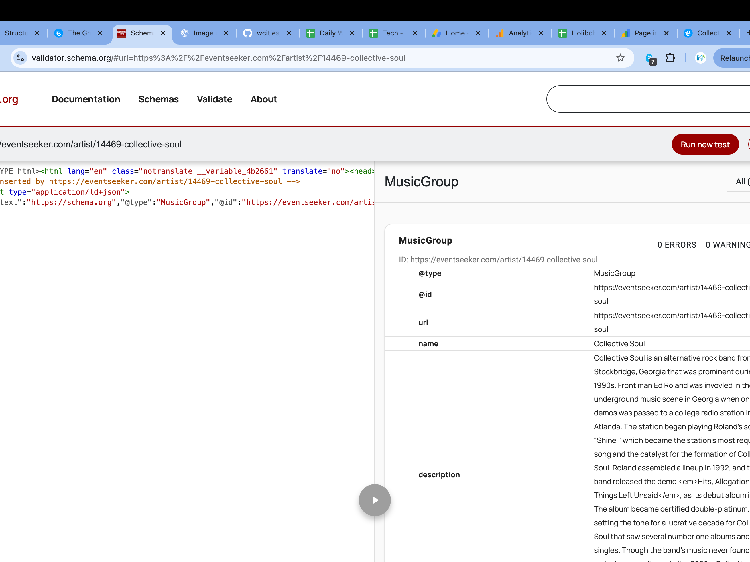Close the Daily W spreadsheet tab
750x562 pixels.
(352, 33)
